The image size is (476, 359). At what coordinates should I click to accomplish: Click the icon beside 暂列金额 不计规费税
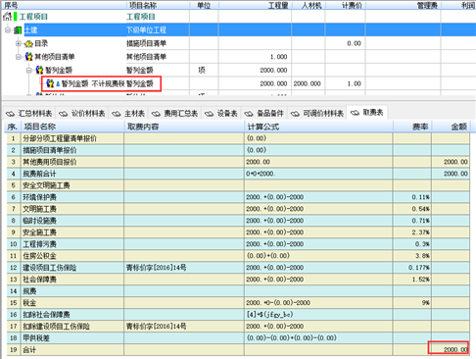(x=50, y=83)
